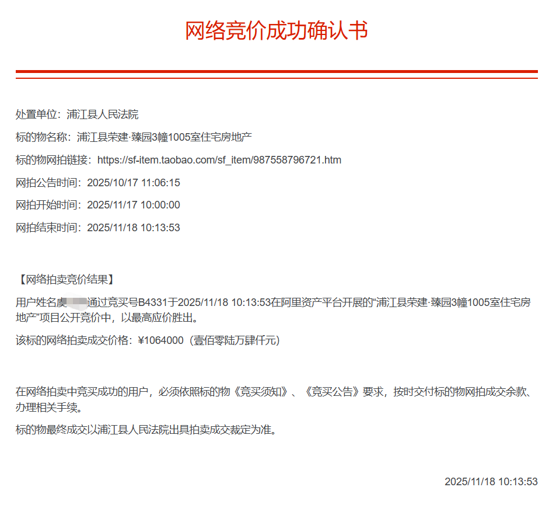This screenshot has width=542, height=508.
Task: Select the 2025/11/17 10:00:00 start timestamp
Action: click(x=134, y=205)
